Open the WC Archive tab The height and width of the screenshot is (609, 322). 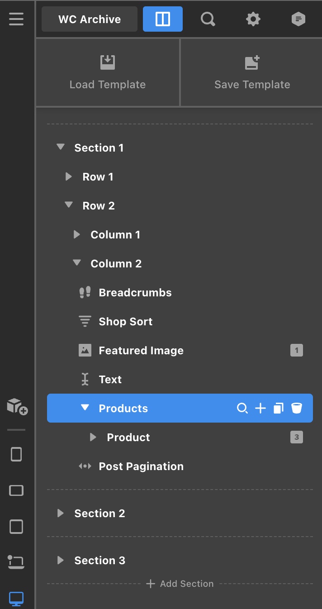[90, 19]
